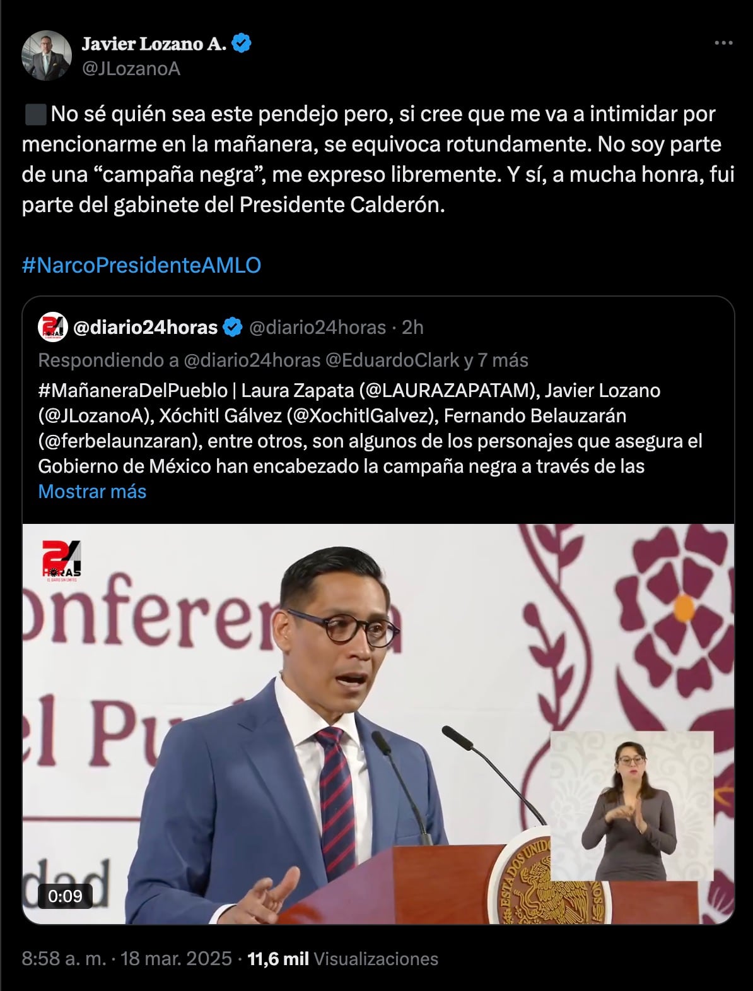Expand quoted tweet with Mostrar más
The width and height of the screenshot is (753, 991).
click(92, 492)
